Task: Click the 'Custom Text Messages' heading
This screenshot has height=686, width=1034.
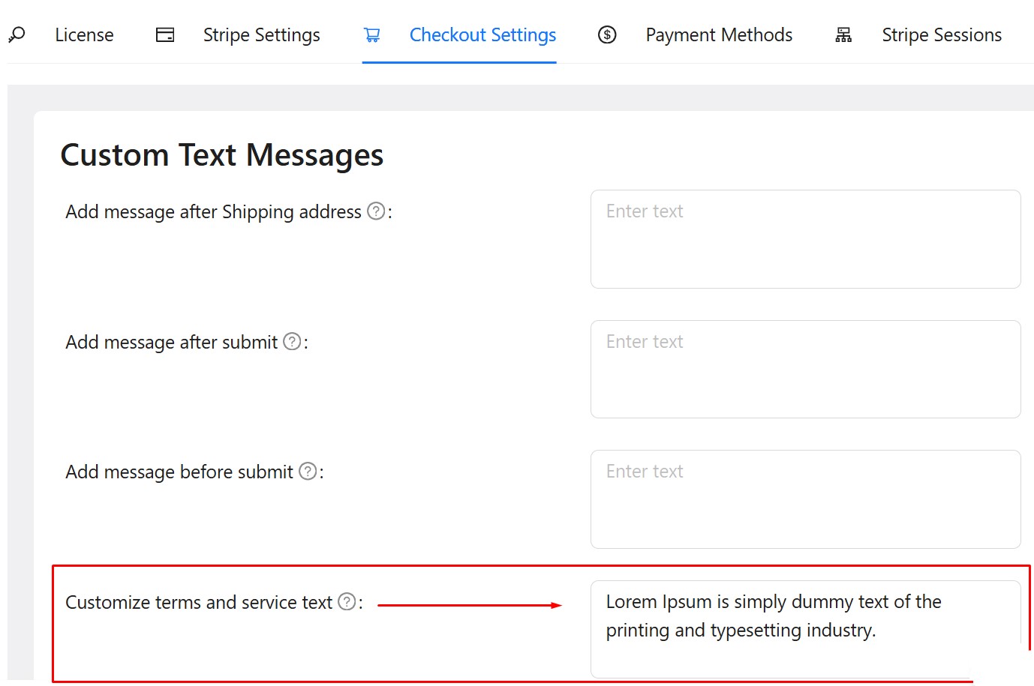Action: tap(222, 155)
